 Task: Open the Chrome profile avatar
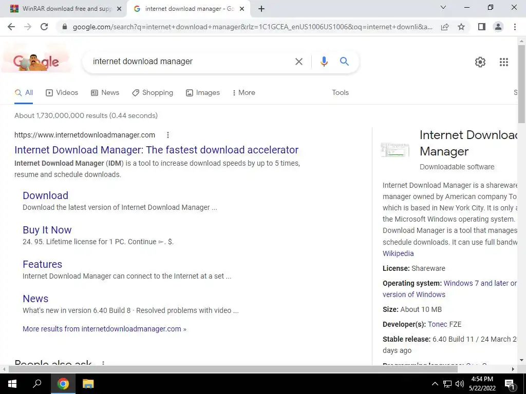click(498, 27)
